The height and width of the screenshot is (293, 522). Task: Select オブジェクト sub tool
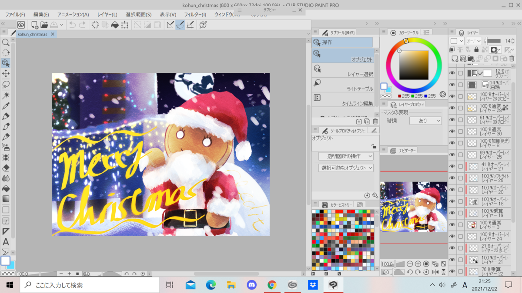pyautogui.click(x=342, y=56)
